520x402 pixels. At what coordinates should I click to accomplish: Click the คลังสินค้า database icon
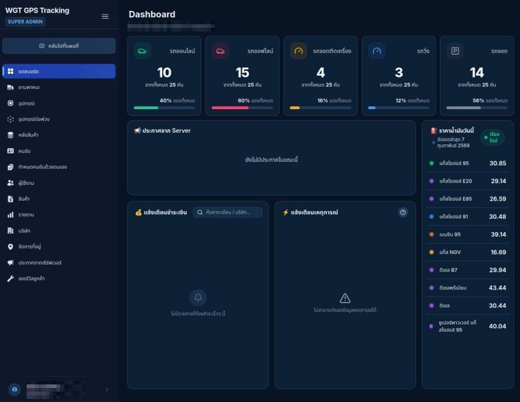[x=10, y=135]
